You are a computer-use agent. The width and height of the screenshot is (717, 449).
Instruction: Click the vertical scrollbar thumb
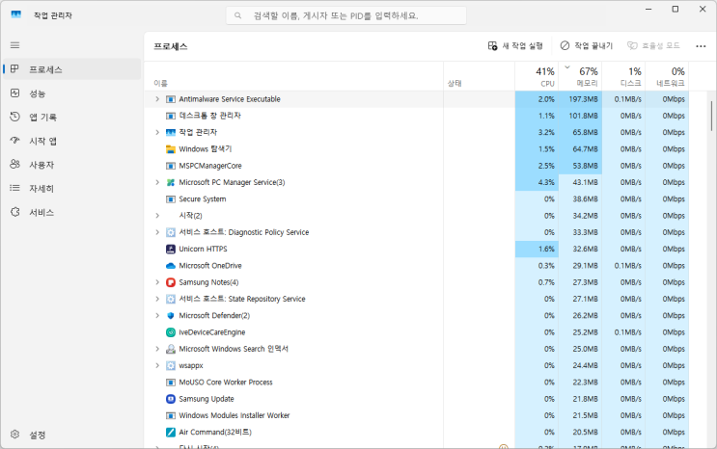711,115
